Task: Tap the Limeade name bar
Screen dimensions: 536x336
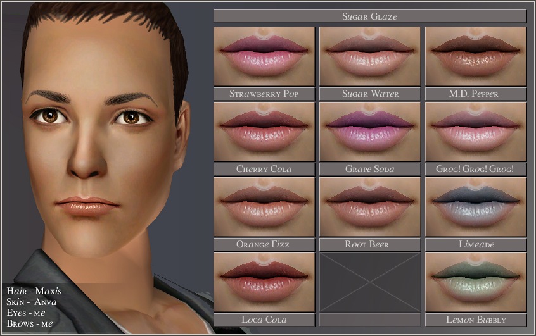Action: click(x=476, y=244)
